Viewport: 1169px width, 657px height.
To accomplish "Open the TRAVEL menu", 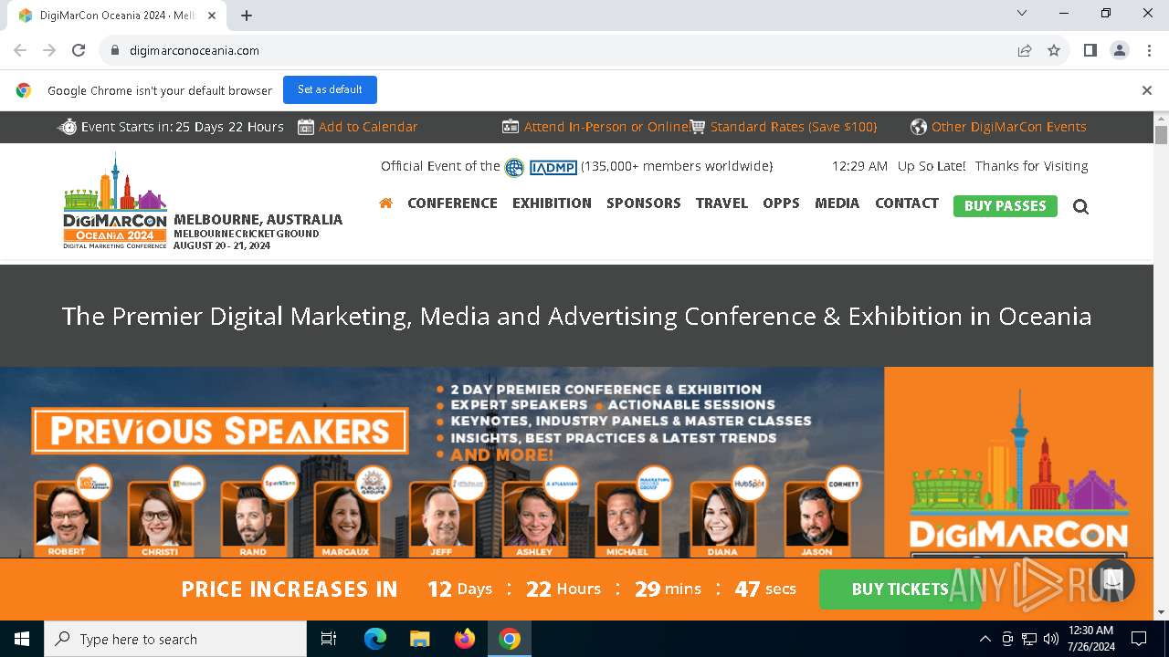I will 721,203.
